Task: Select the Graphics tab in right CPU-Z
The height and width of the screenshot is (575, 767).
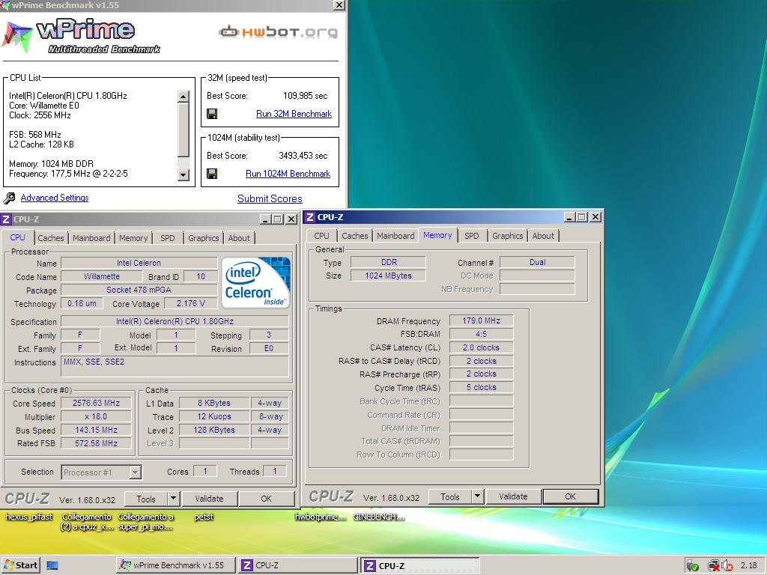Action: (x=507, y=236)
